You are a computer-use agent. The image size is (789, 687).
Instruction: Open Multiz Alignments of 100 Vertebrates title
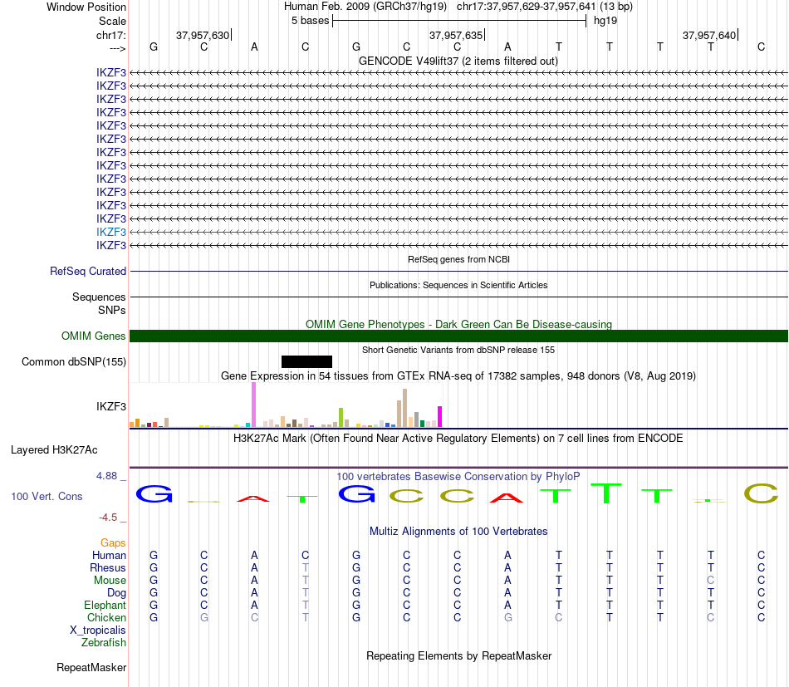point(458,532)
